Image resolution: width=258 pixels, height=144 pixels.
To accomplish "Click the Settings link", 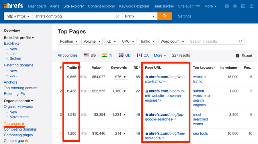I will point(185,16).
